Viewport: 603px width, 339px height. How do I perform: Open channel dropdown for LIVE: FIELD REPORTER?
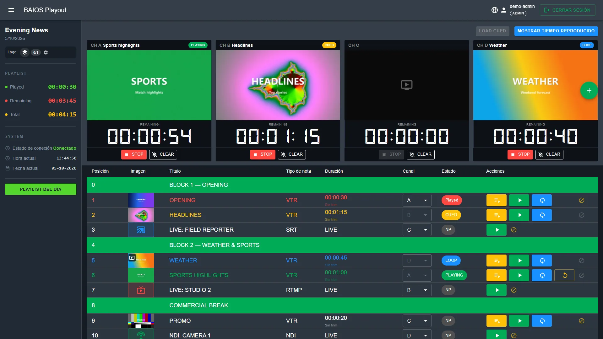[417, 230]
